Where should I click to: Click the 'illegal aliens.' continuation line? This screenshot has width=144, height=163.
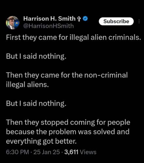27,84
